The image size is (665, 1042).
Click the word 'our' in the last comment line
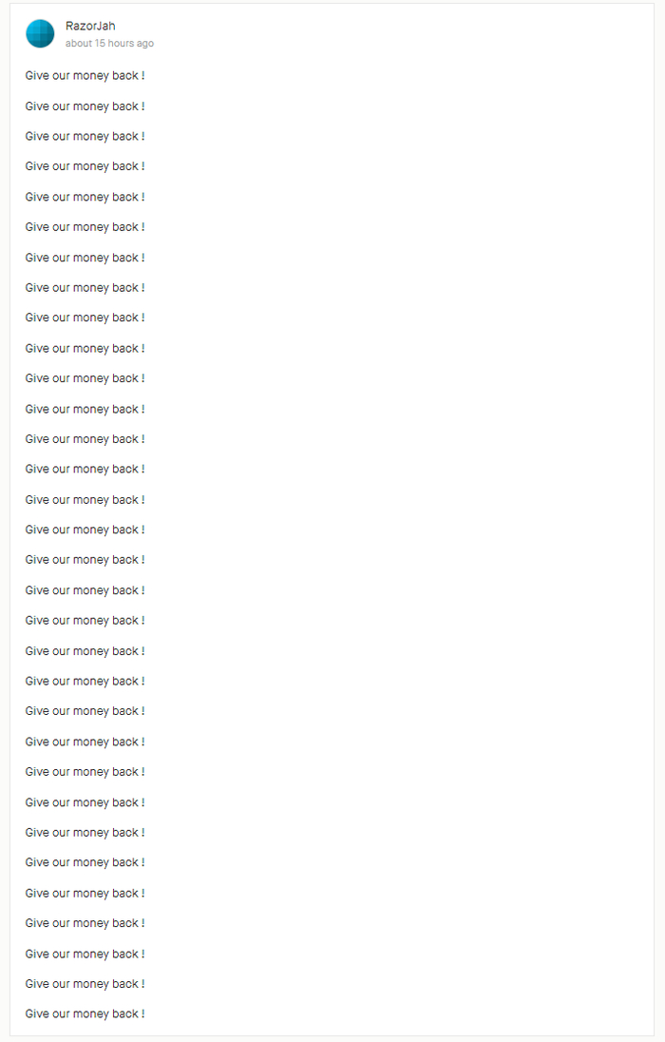click(x=61, y=1014)
